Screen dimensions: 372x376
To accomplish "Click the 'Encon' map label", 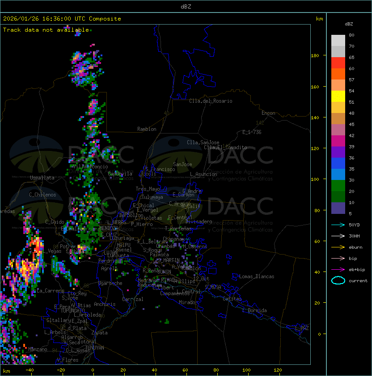I will (268, 113).
